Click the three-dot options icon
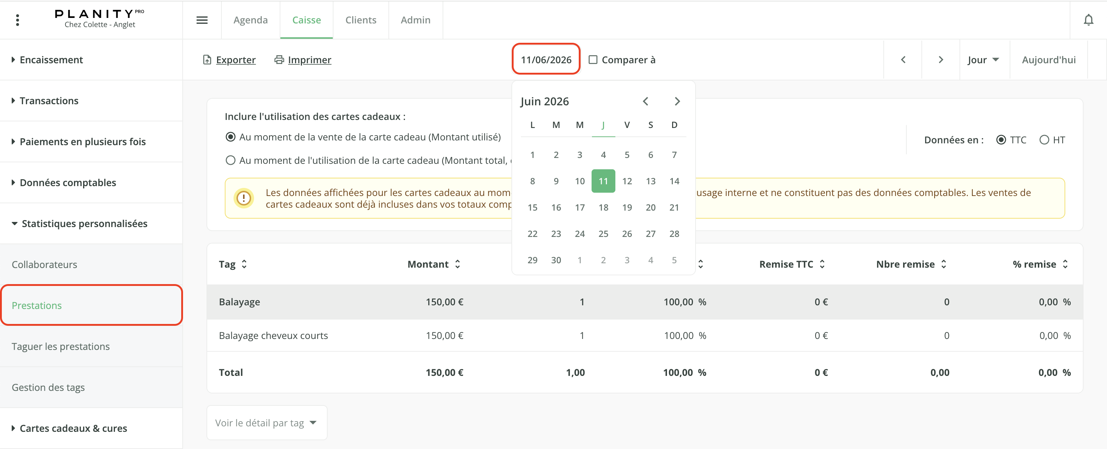The height and width of the screenshot is (449, 1107). 17,20
